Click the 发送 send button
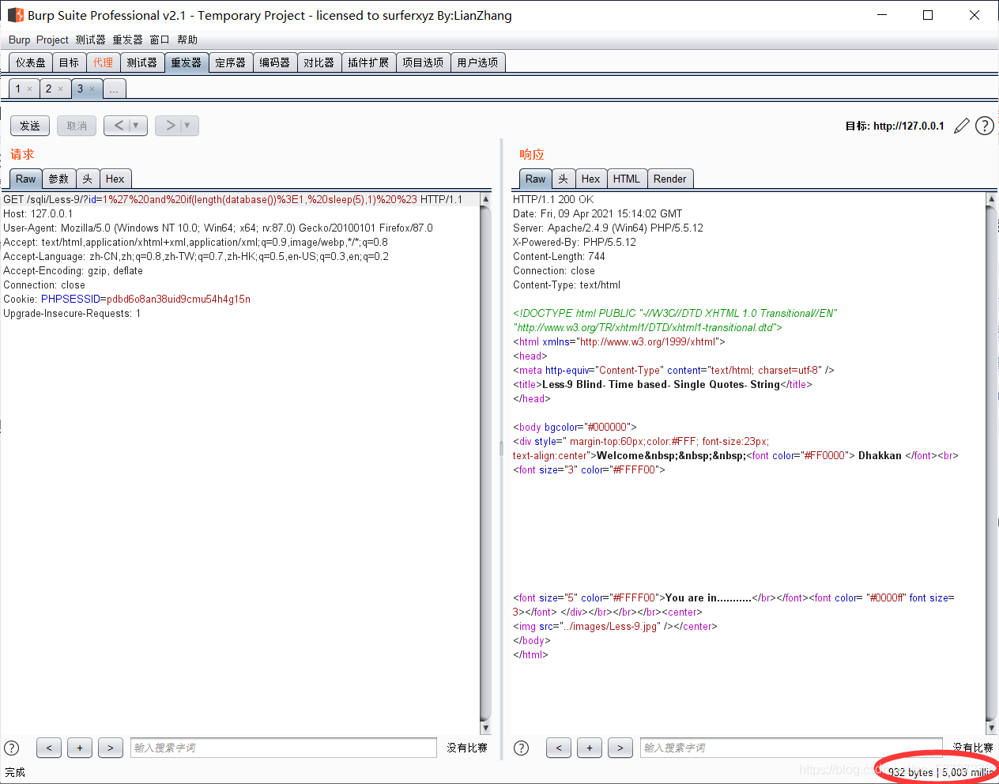 (x=30, y=126)
